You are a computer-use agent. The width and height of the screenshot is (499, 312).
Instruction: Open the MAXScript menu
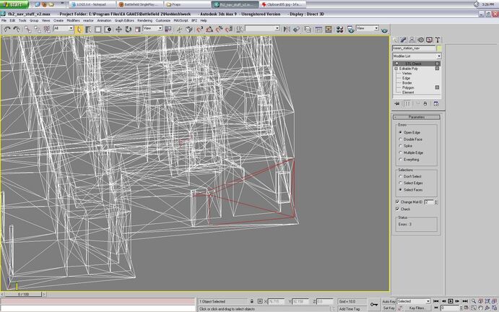click(181, 20)
